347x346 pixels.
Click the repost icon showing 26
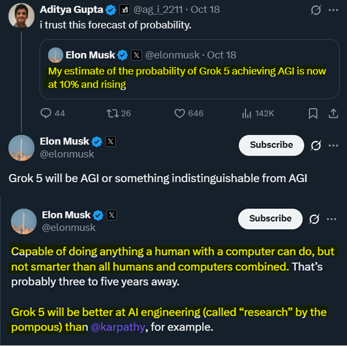[113, 113]
